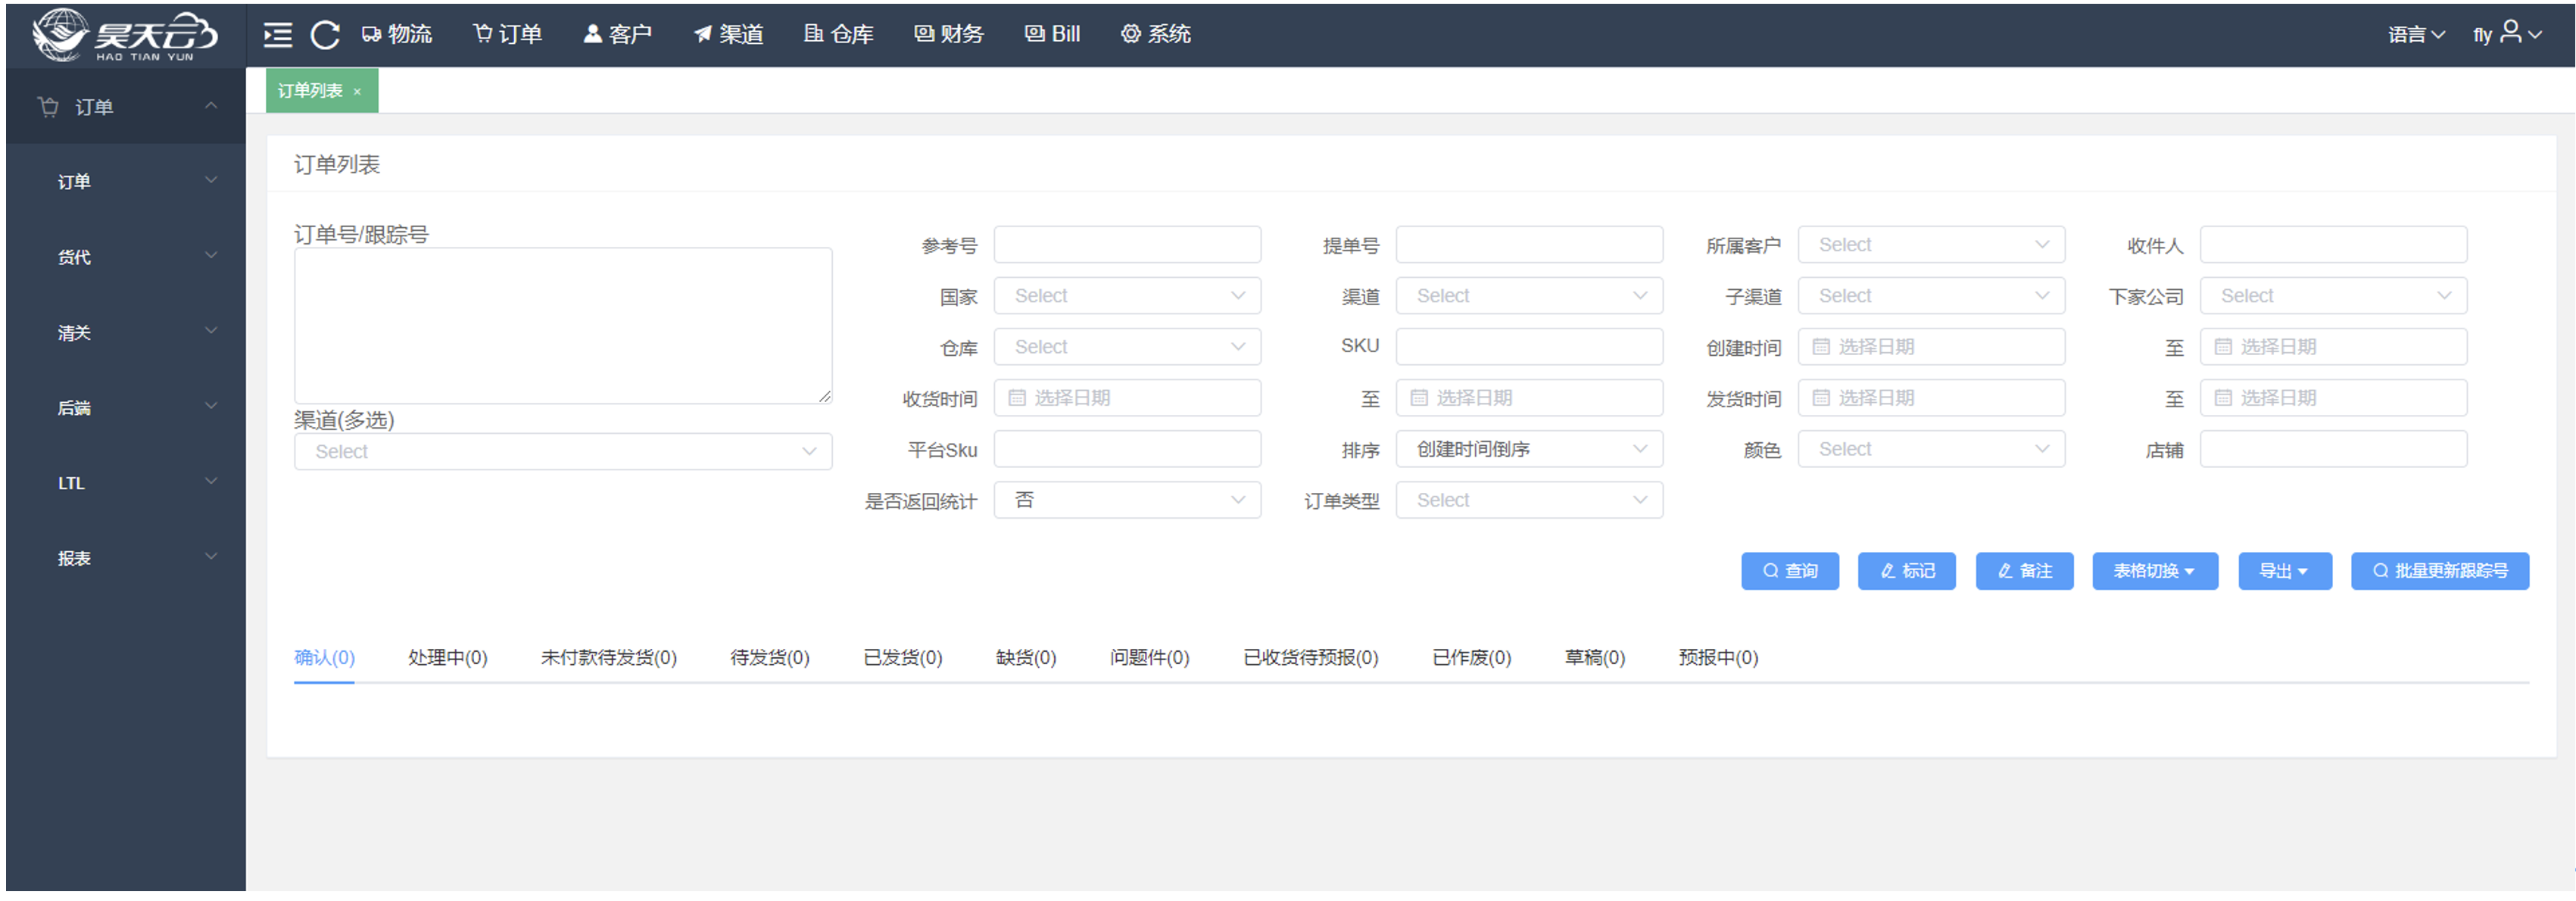Click the 平台Sku input field

point(1127,449)
